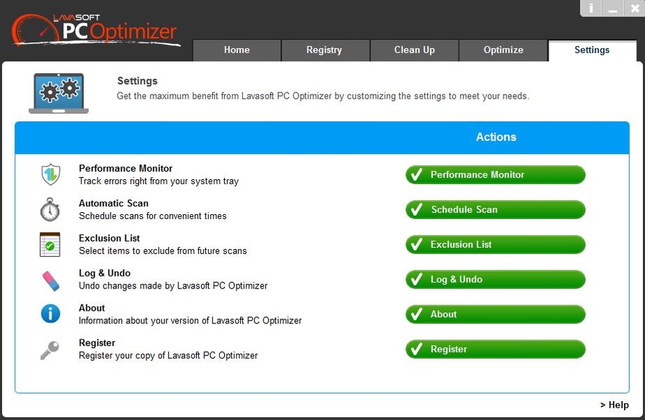The height and width of the screenshot is (420, 645).
Task: Select the Settings tab
Action: point(592,50)
